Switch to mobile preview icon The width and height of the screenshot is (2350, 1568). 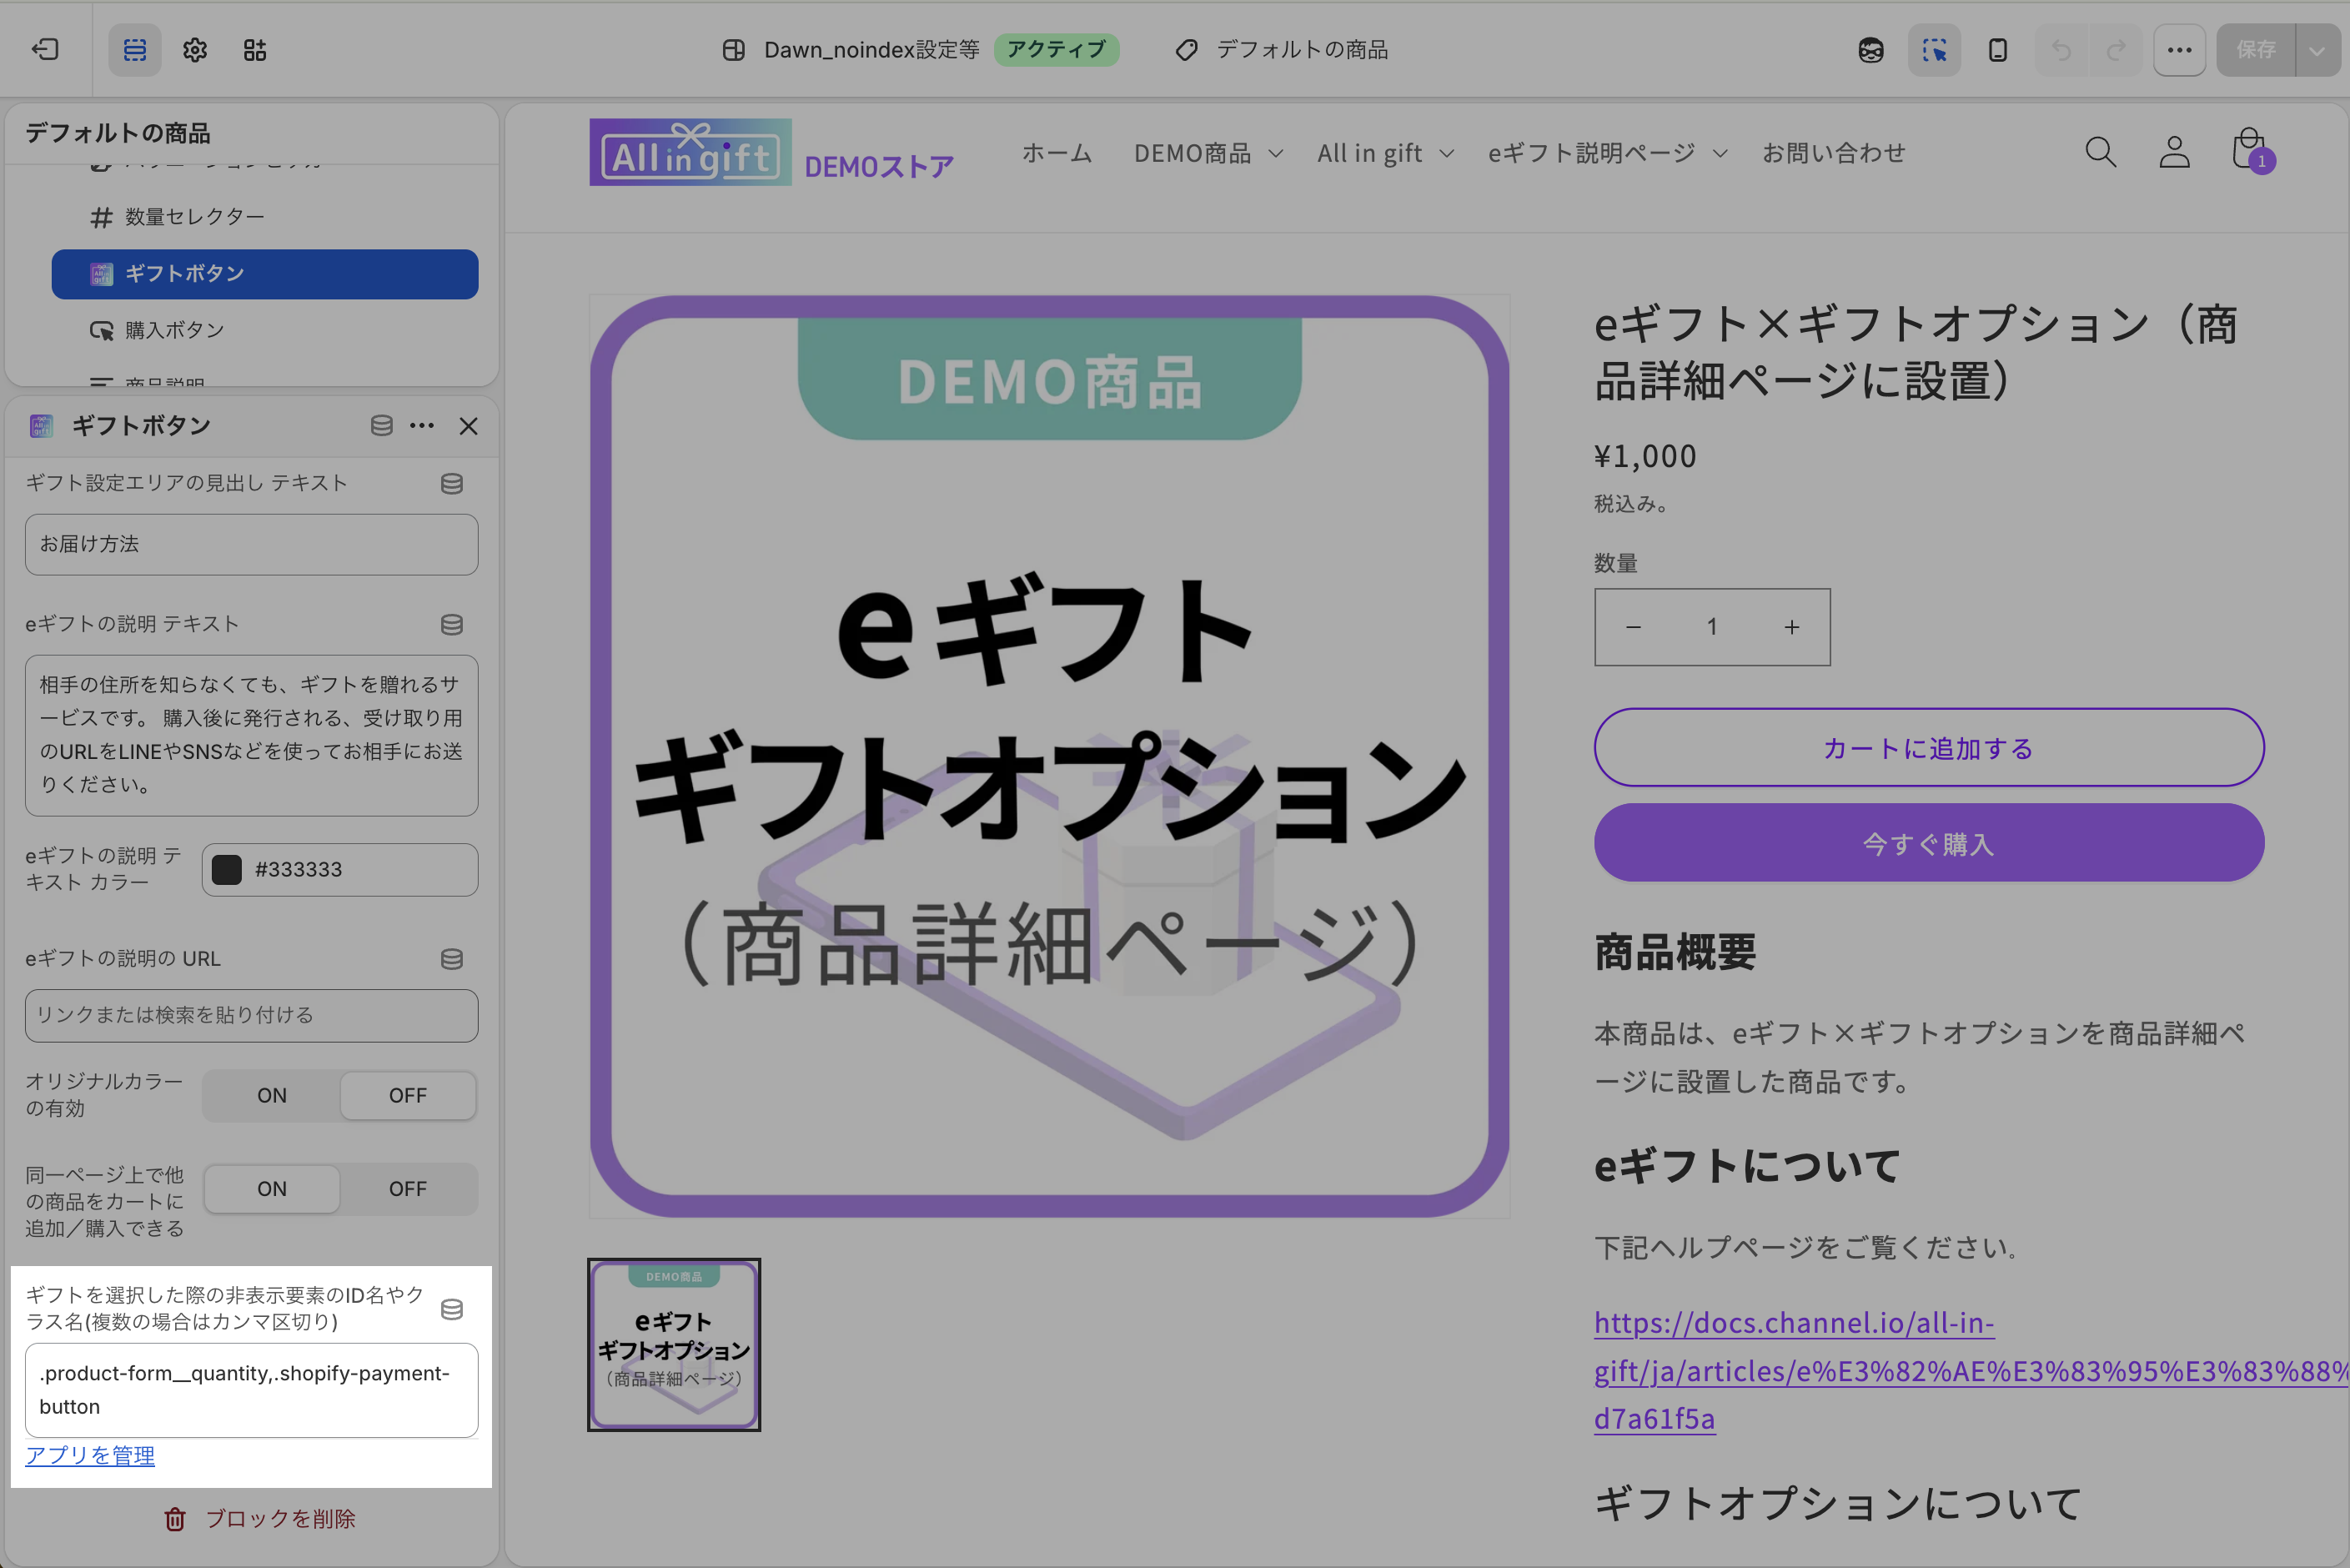[x=1998, y=50]
